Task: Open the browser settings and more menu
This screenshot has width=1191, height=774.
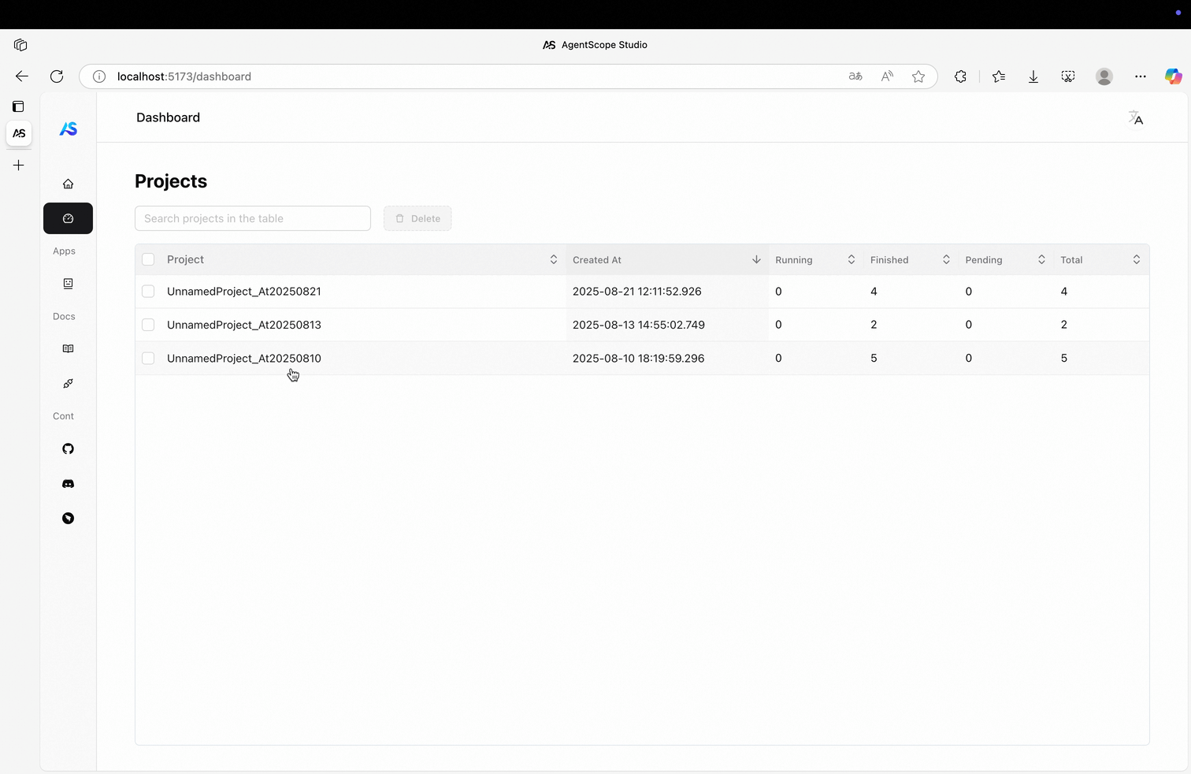Action: (x=1140, y=76)
